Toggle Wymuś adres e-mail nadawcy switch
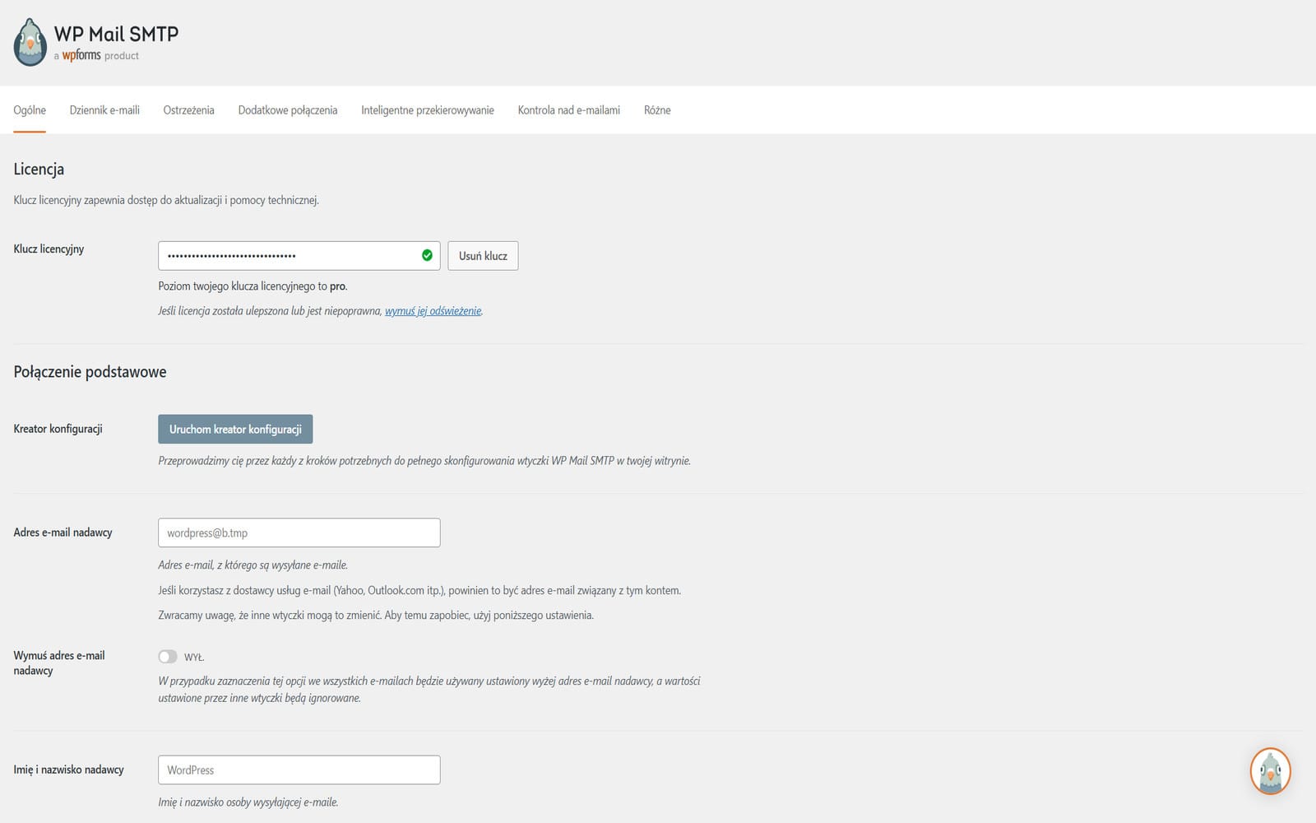Screen dimensions: 1316x823 coord(168,657)
